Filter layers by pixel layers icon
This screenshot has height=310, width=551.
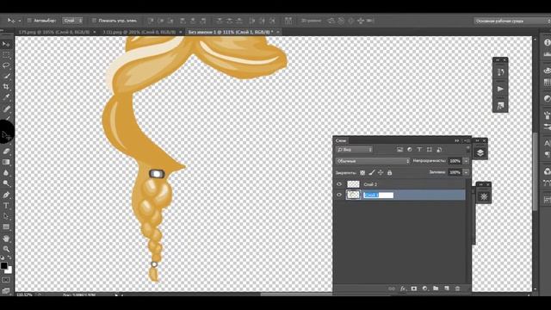[399, 150]
